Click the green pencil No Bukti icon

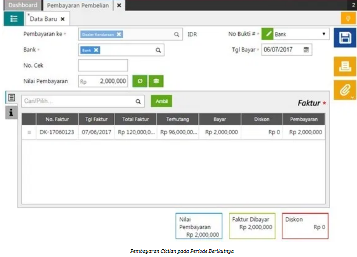click(x=269, y=34)
